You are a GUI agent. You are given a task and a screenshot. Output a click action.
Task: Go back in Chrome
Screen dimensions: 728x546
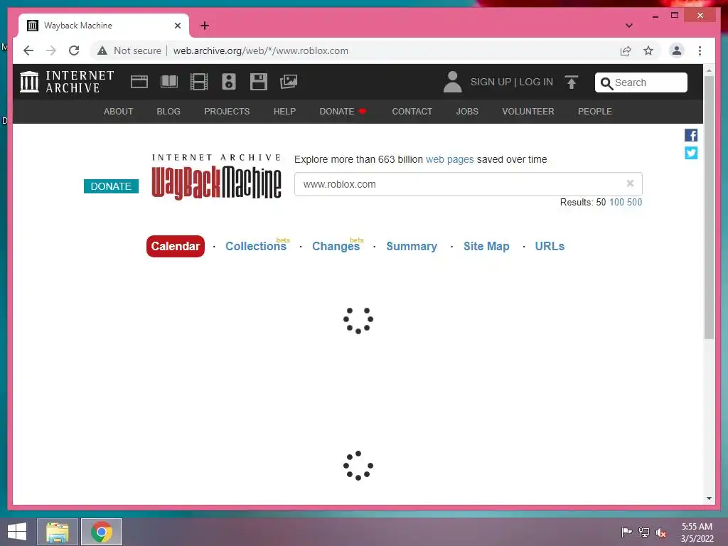click(28, 50)
